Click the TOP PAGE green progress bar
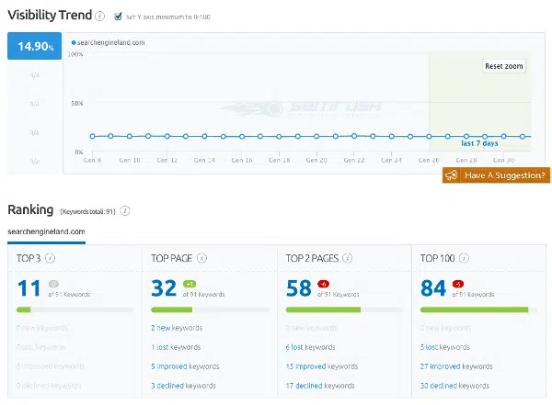This screenshot has height=405, width=552. tap(171, 309)
